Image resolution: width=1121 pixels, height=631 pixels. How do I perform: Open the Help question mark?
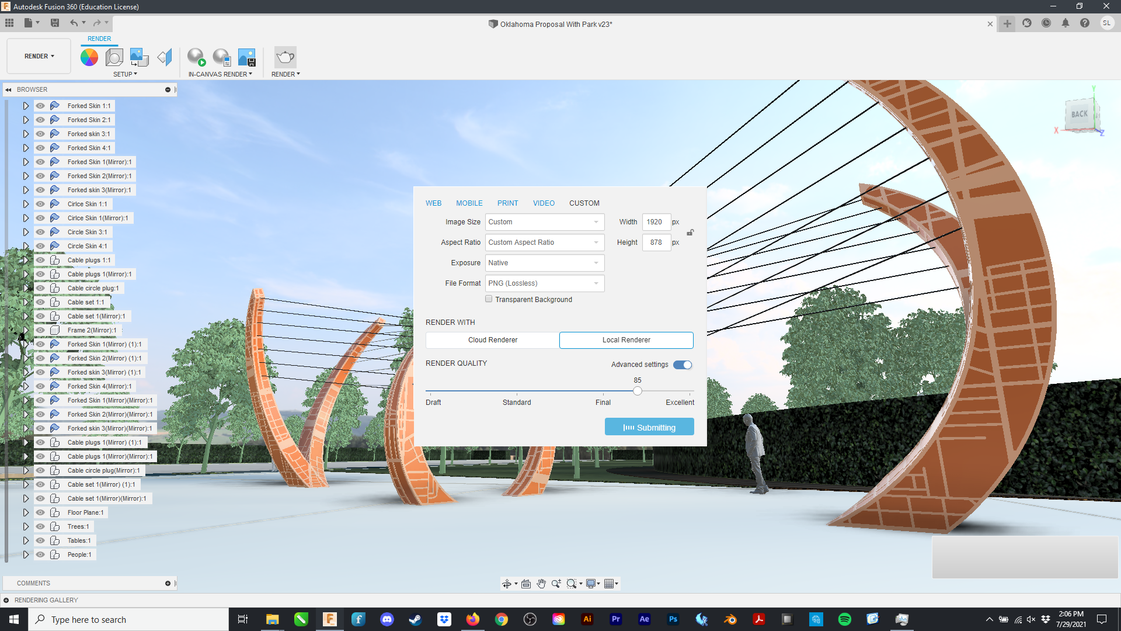pyautogui.click(x=1085, y=23)
